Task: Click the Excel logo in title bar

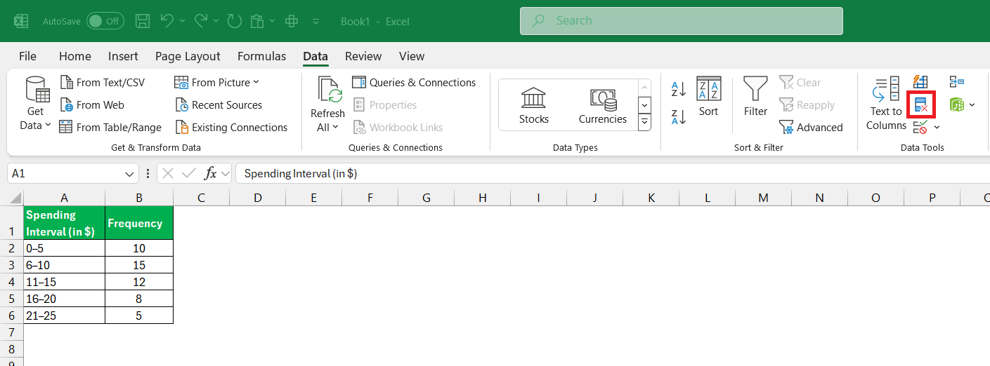Action: [21, 21]
